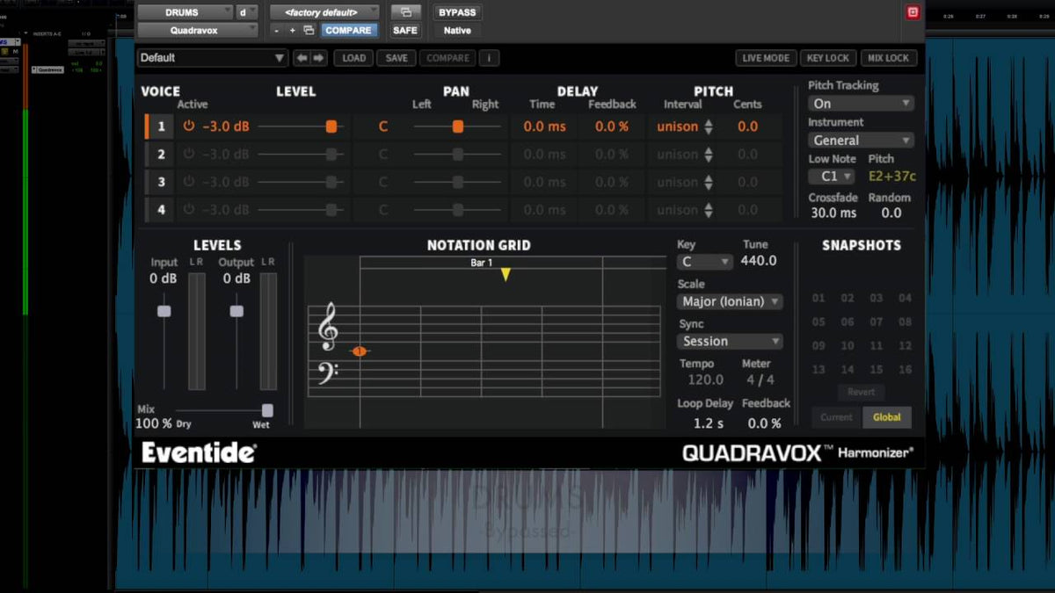
Task: Click the Native button
Action: pyautogui.click(x=457, y=30)
